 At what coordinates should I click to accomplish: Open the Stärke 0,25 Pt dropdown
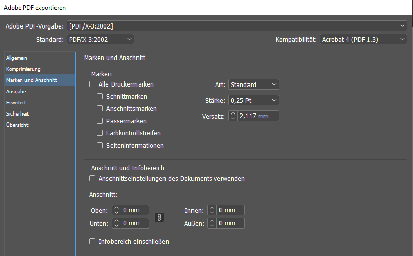point(253,101)
